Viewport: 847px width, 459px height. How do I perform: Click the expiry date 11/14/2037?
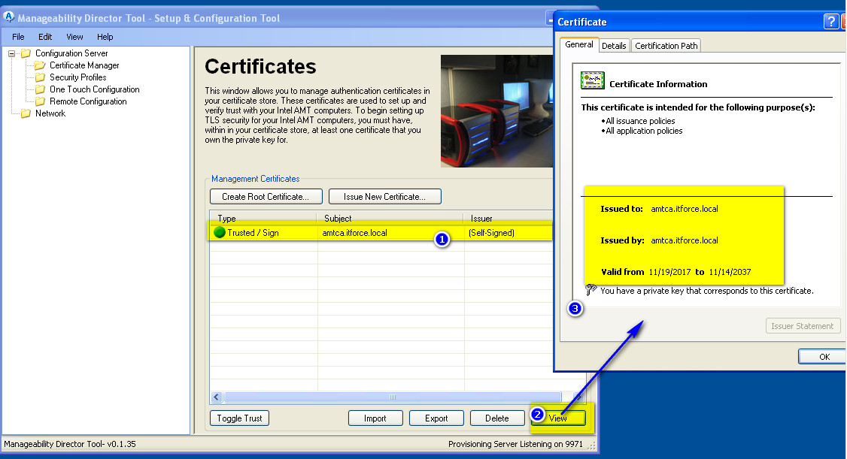pos(730,272)
